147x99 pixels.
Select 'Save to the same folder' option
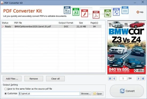tap(6, 89)
